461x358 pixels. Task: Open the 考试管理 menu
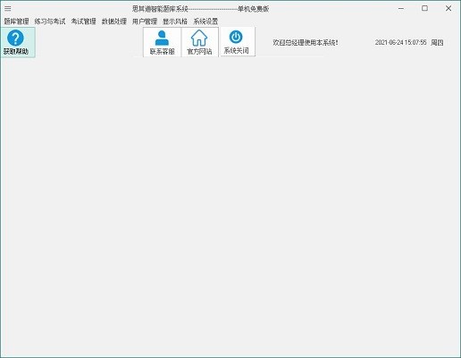84,21
